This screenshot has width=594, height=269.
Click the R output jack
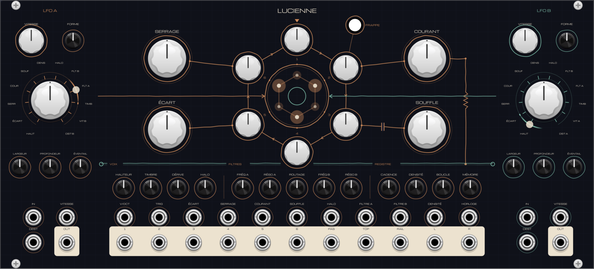[469, 243]
